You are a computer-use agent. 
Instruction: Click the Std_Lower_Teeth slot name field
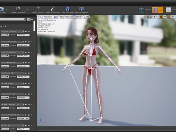tap(23, 118)
